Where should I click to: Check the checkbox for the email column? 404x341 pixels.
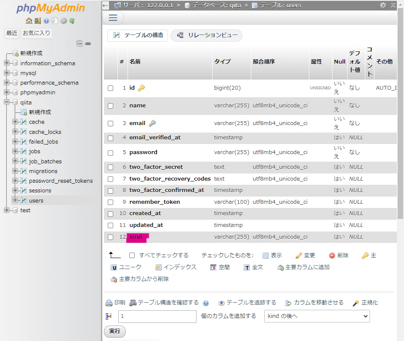point(111,123)
